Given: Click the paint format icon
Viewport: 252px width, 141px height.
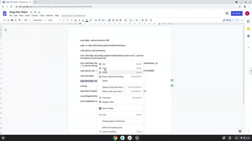Looking at the screenshot, I should pyautogui.click(x=19, y=20).
